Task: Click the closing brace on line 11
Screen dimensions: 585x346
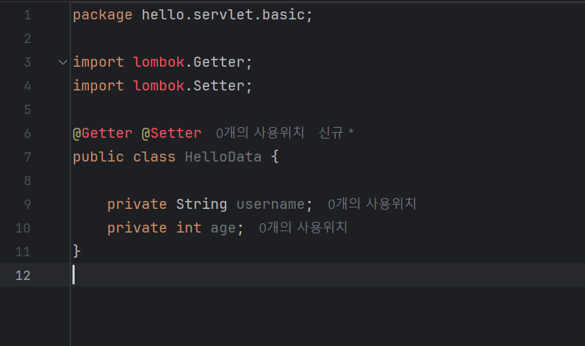Action: coord(77,251)
